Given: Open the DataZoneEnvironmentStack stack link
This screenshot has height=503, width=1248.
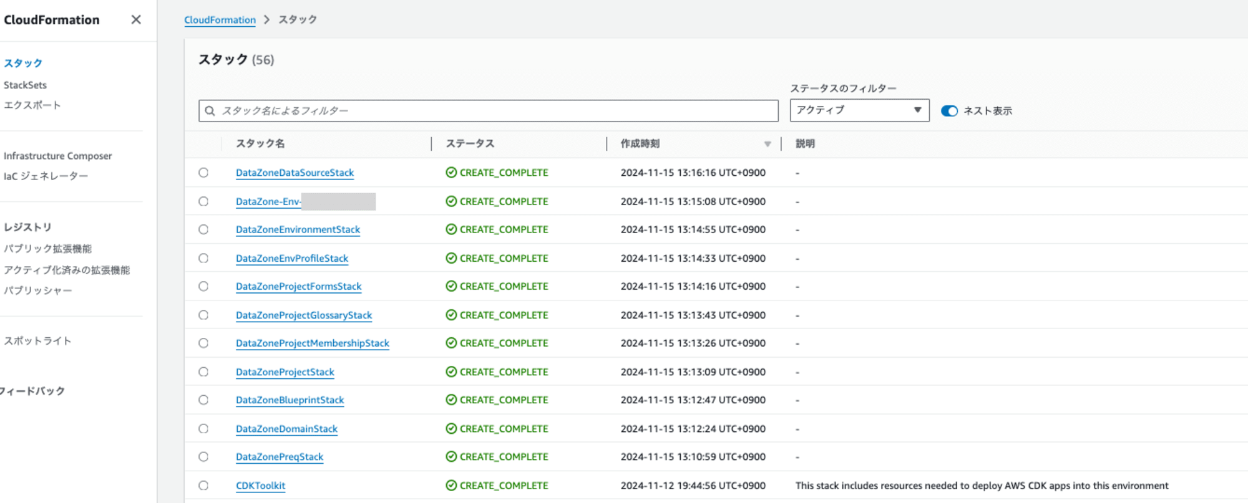Looking at the screenshot, I should 298,229.
